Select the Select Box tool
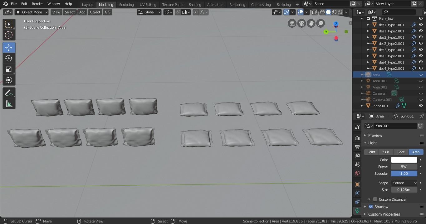 (x=9, y=24)
